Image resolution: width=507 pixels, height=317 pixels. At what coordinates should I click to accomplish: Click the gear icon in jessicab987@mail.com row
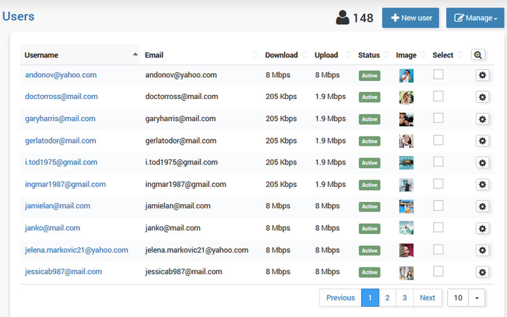coord(482,273)
